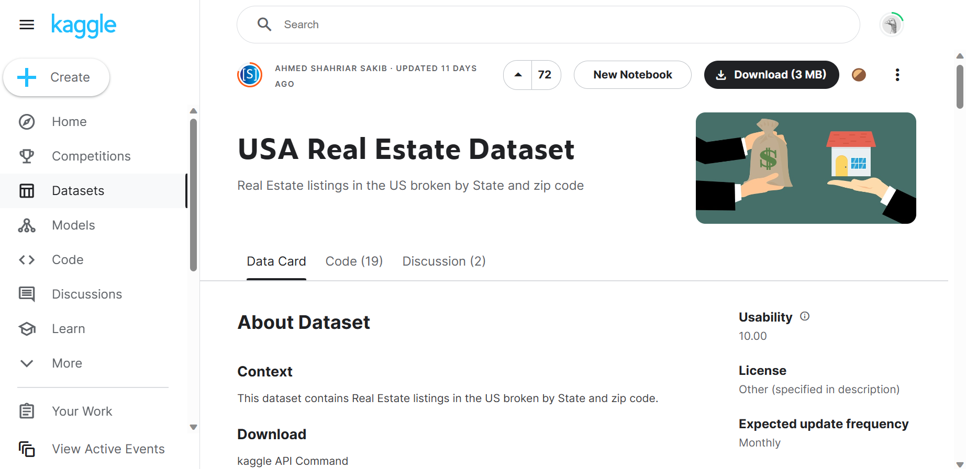
Task: Click the Learn graduation cap icon
Action: tap(27, 329)
